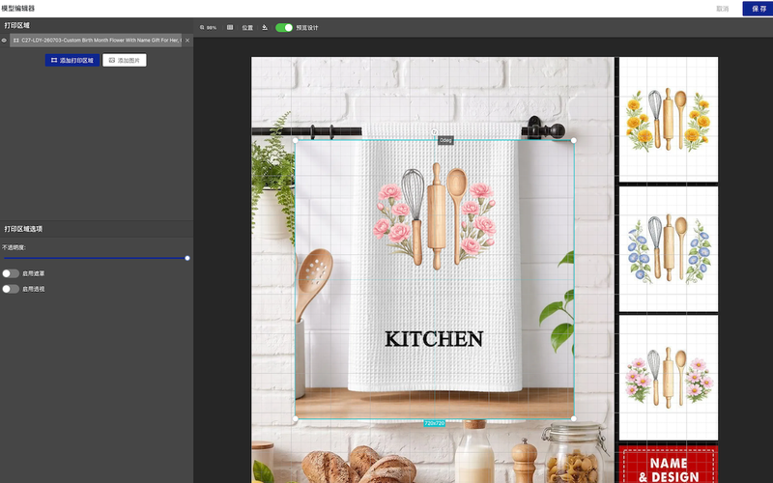Click the bottom-left resize handle of print area
Image resolution: width=773 pixels, height=483 pixels.
tap(296, 418)
